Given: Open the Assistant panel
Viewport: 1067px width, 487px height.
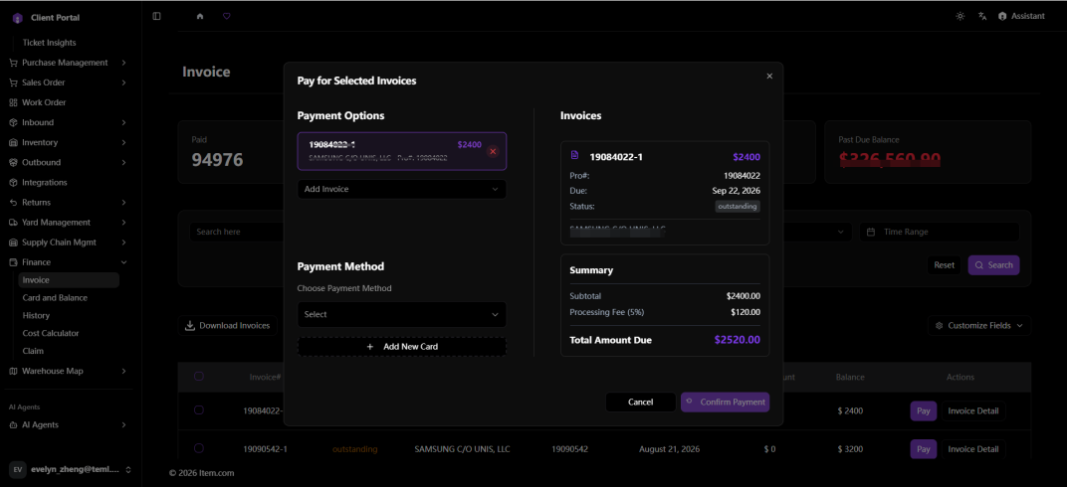Looking at the screenshot, I should tap(1021, 16).
